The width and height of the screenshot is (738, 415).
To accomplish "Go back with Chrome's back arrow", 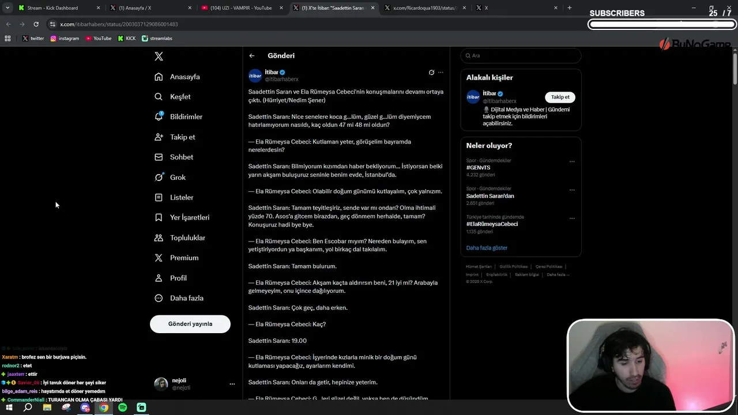I will coord(8,24).
